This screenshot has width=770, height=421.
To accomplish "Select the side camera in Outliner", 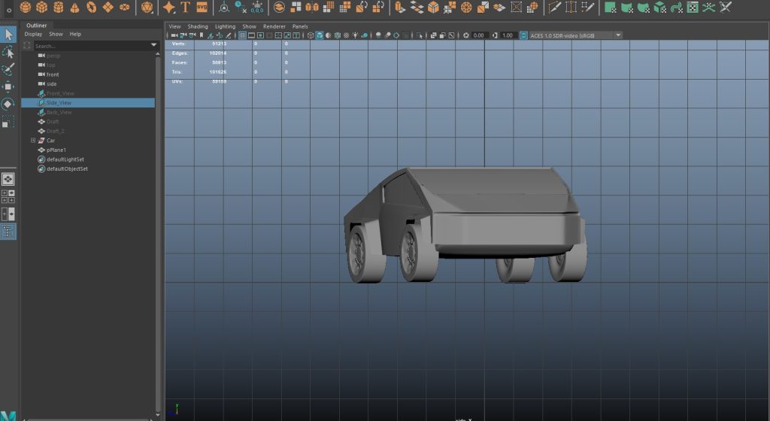I will pyautogui.click(x=52, y=84).
